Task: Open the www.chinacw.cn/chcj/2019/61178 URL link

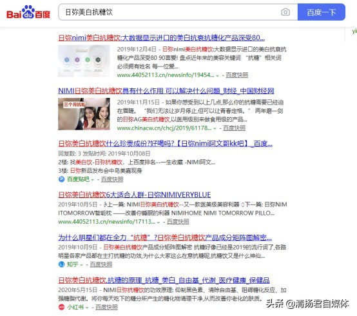Action: [164, 128]
